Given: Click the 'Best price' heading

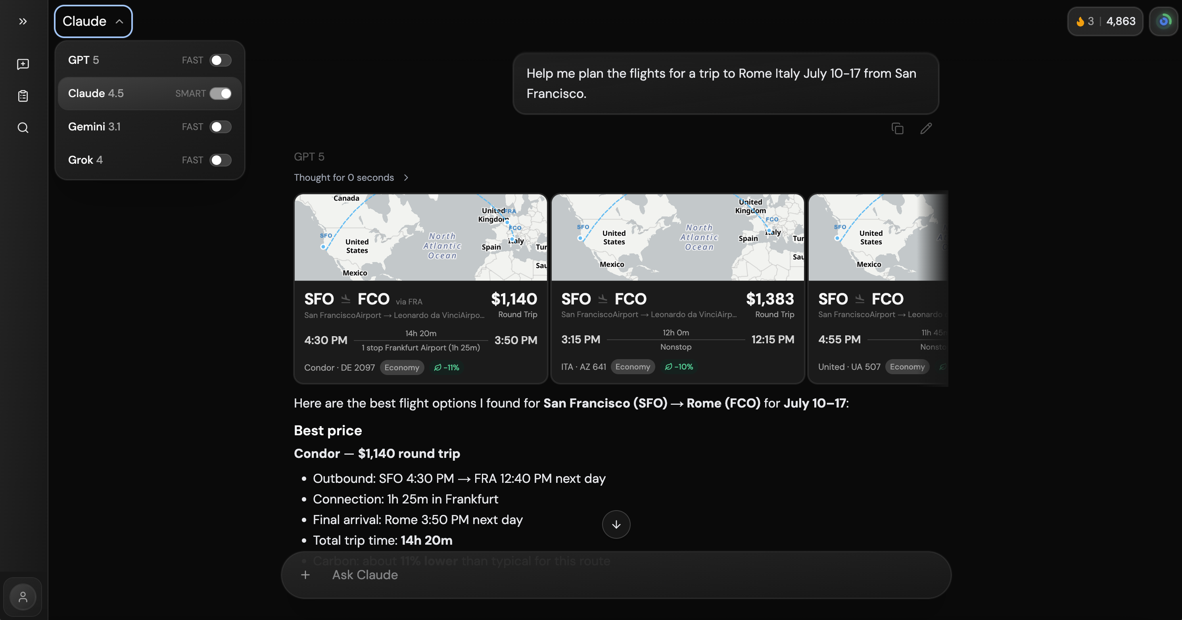Looking at the screenshot, I should pyautogui.click(x=328, y=430).
